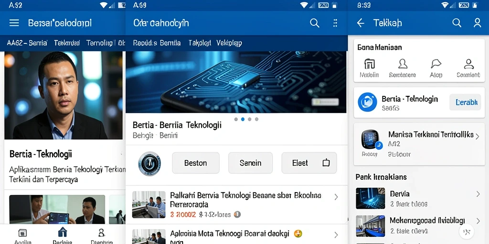This screenshot has height=244, width=489.
Task: Go back using the arrow beside Takkah
Action: click(361, 23)
